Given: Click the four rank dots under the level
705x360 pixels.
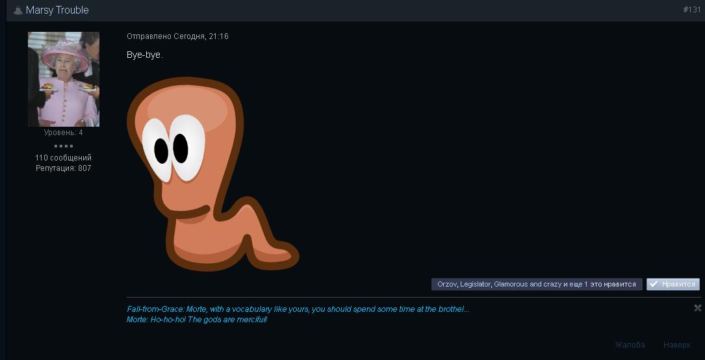Looking at the screenshot, I should [64, 146].
